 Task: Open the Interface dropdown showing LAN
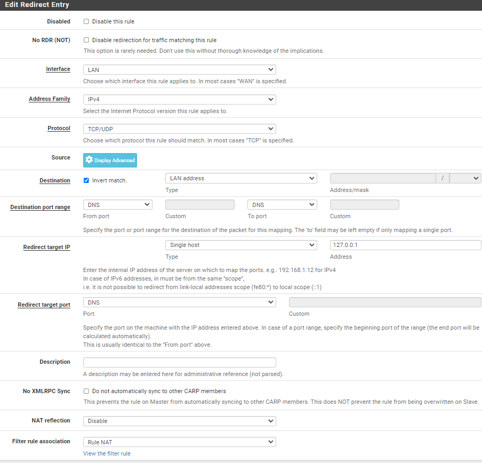point(179,70)
